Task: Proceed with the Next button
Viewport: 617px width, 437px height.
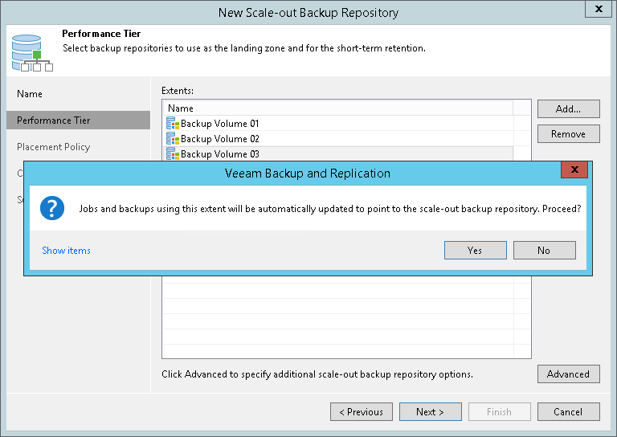Action: 430,412
